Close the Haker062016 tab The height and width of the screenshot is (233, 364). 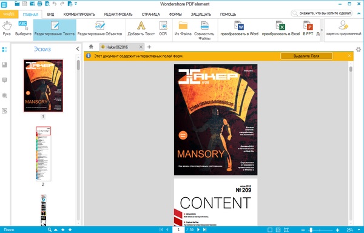[141, 47]
